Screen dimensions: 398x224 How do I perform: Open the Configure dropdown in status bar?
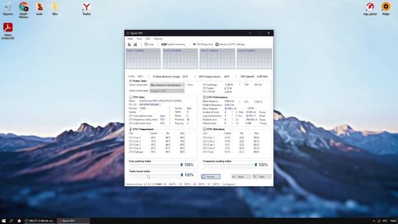pos(229,184)
